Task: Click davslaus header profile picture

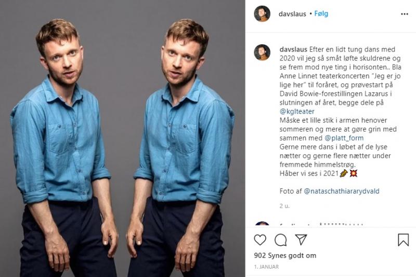Action: pyautogui.click(x=262, y=14)
